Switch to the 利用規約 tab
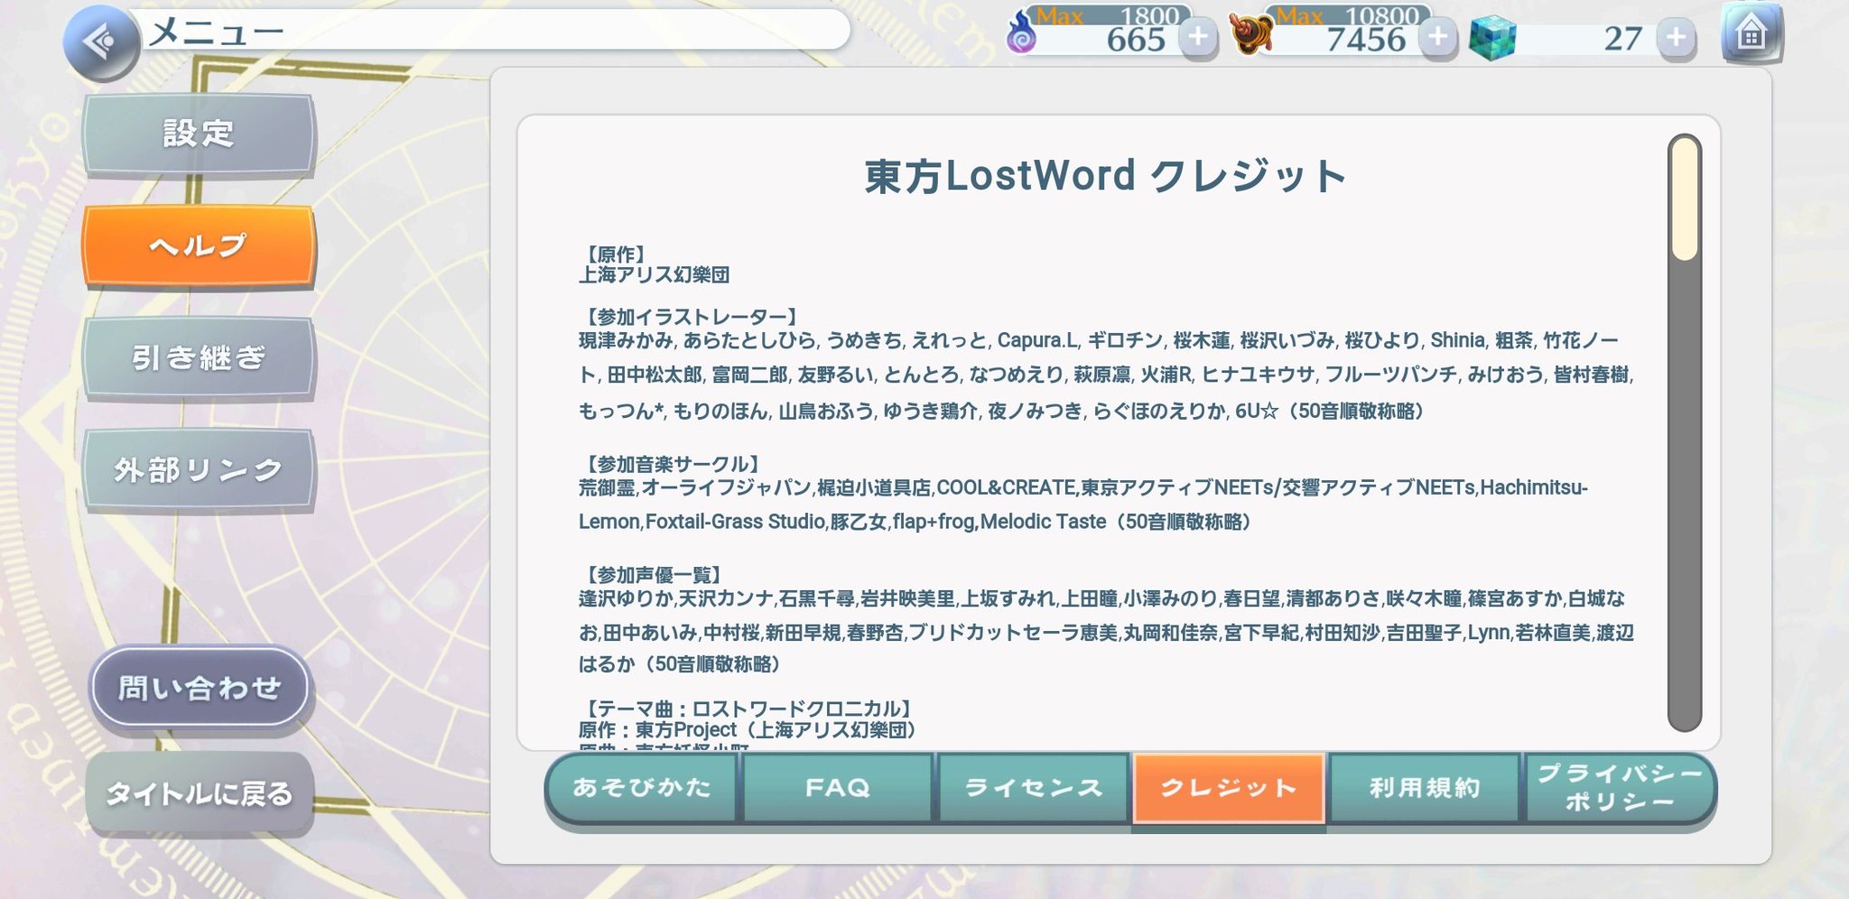Image resolution: width=1849 pixels, height=899 pixels. pos(1425,788)
